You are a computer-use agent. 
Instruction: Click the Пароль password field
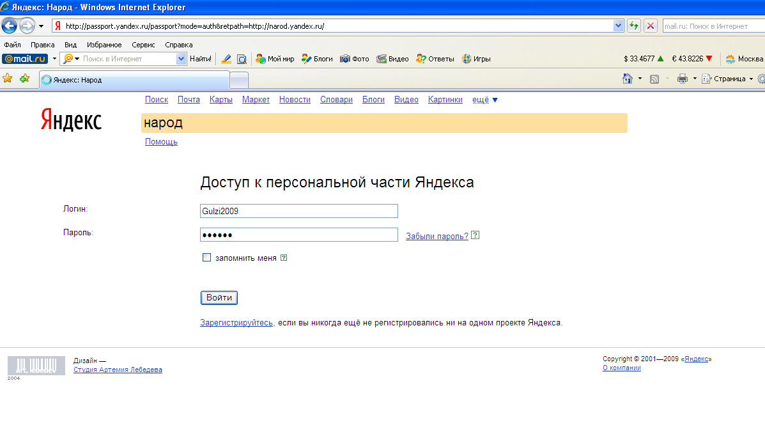tap(299, 235)
